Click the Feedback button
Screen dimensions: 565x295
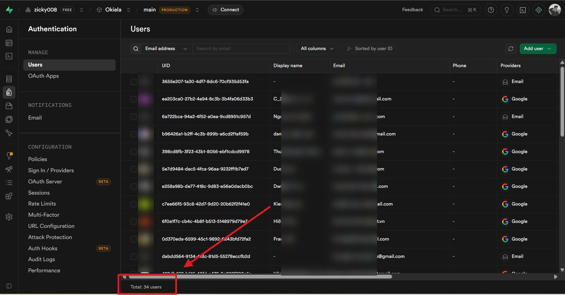point(412,10)
